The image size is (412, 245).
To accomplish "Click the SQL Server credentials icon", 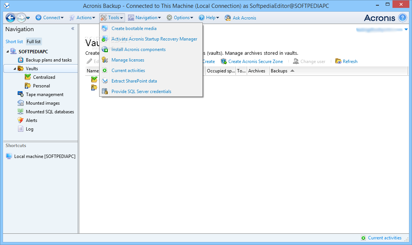I will point(104,92).
